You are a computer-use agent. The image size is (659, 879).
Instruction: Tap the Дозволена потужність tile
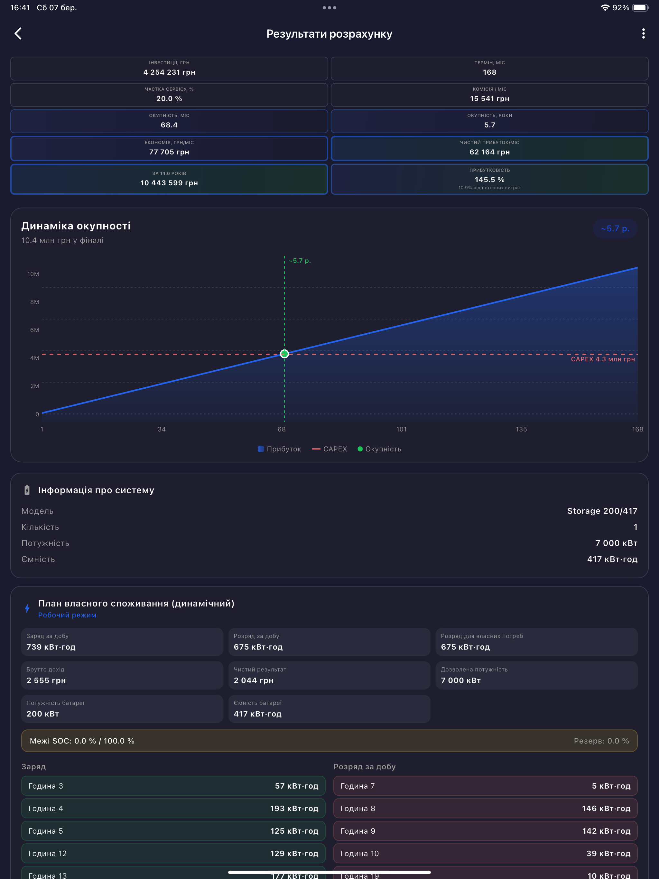pyautogui.click(x=537, y=675)
